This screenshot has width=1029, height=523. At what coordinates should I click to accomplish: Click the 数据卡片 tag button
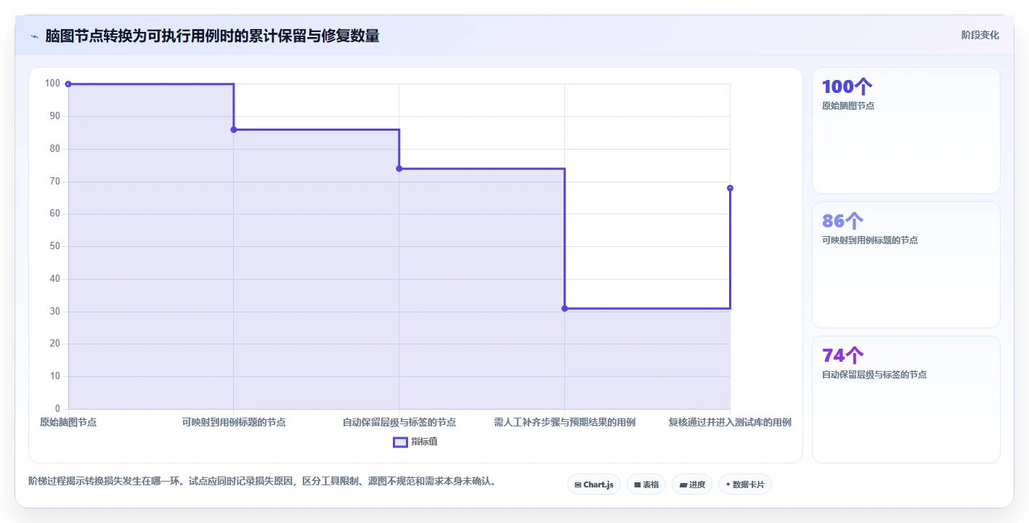744,485
